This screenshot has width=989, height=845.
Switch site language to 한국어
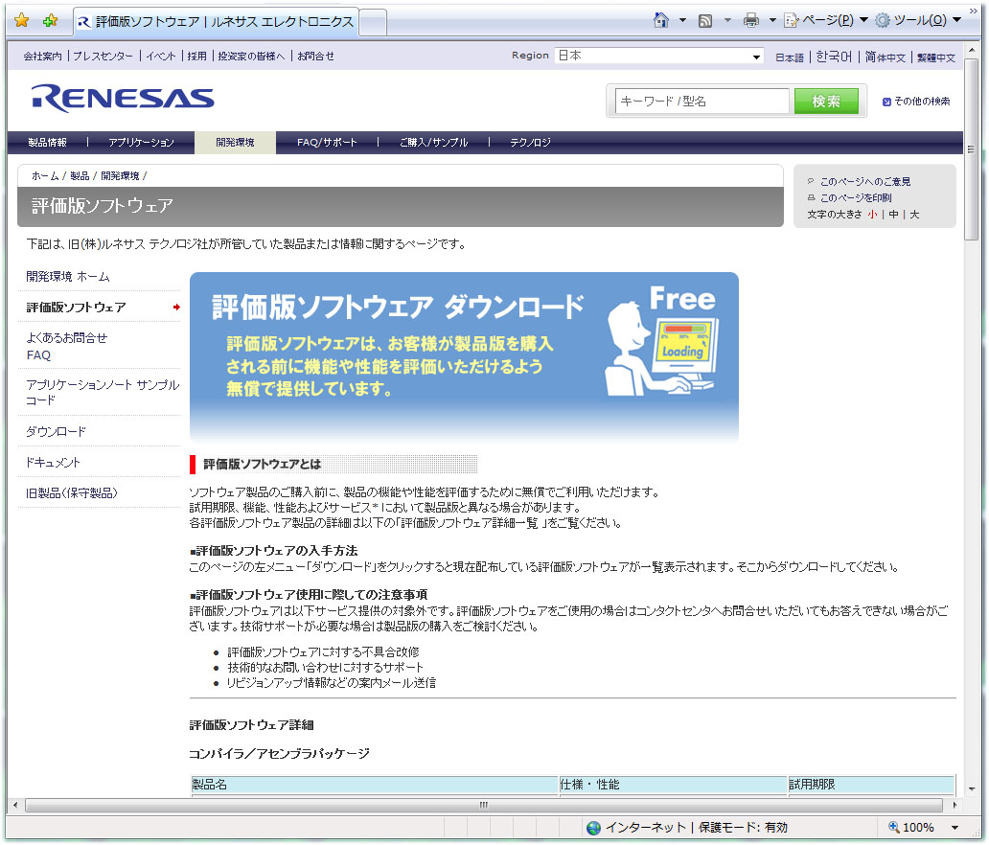coord(833,57)
